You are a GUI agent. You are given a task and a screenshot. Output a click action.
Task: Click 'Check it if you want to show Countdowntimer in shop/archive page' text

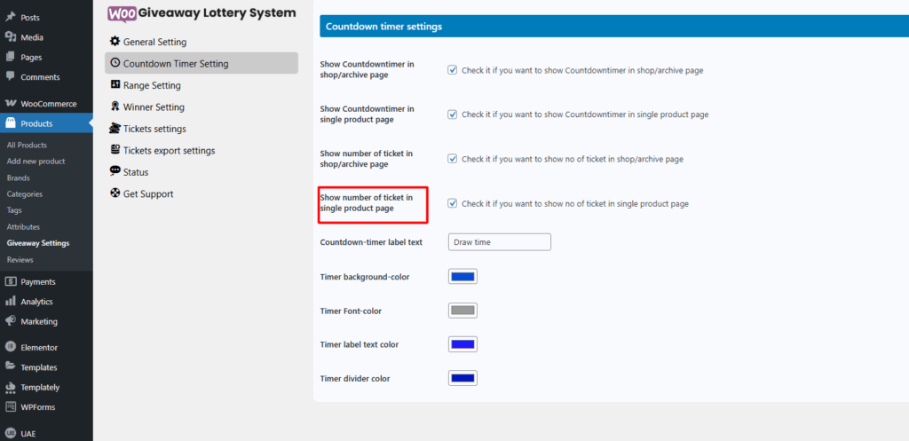coord(582,70)
